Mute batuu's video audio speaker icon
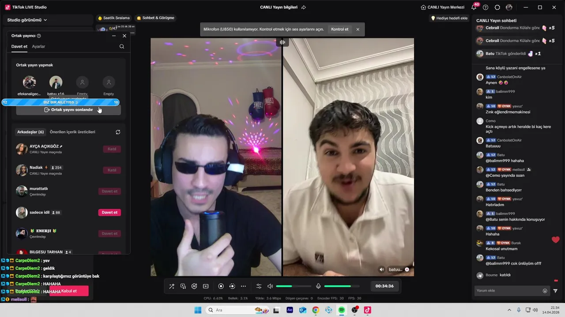 pyautogui.click(x=382, y=269)
